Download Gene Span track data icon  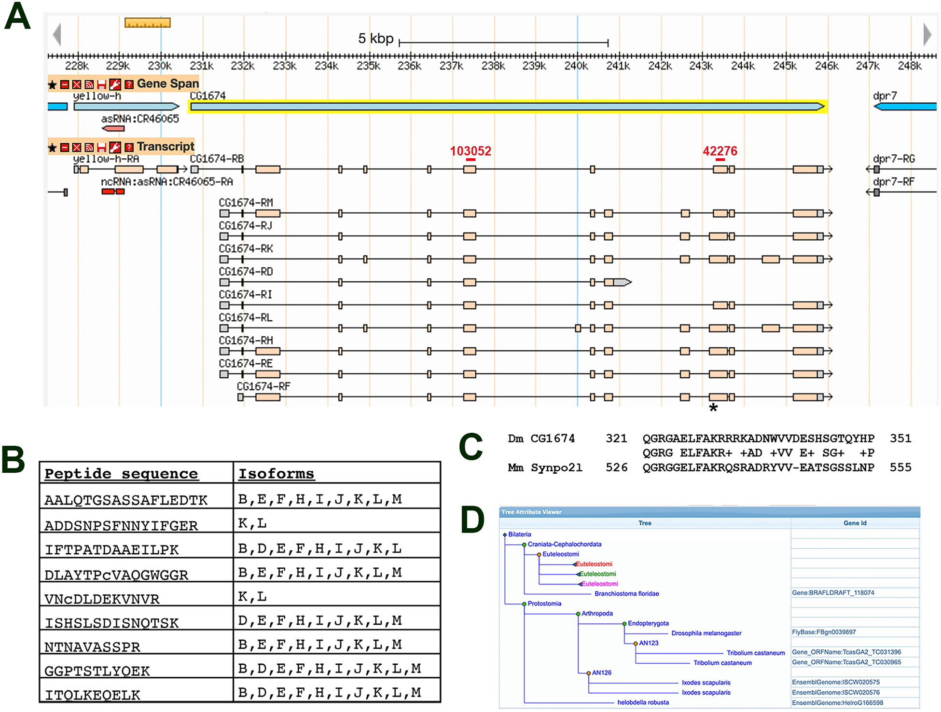tap(101, 84)
